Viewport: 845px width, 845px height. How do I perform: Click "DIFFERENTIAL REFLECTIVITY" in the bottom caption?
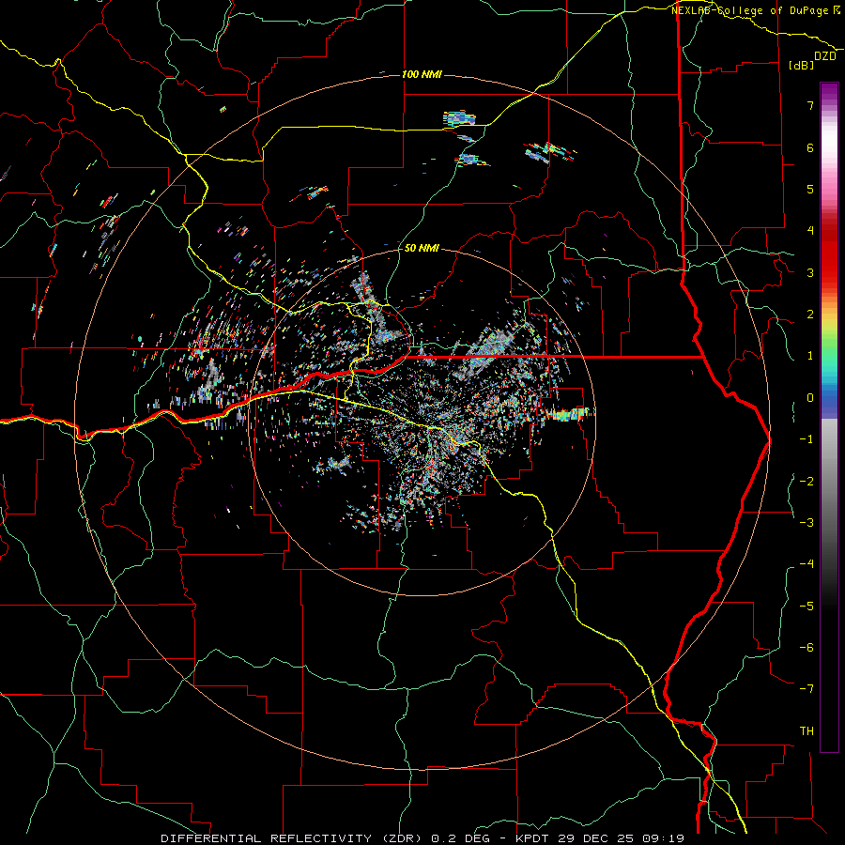click(x=267, y=838)
